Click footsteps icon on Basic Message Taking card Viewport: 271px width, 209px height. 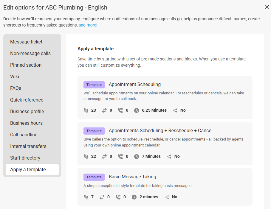pos(86,197)
